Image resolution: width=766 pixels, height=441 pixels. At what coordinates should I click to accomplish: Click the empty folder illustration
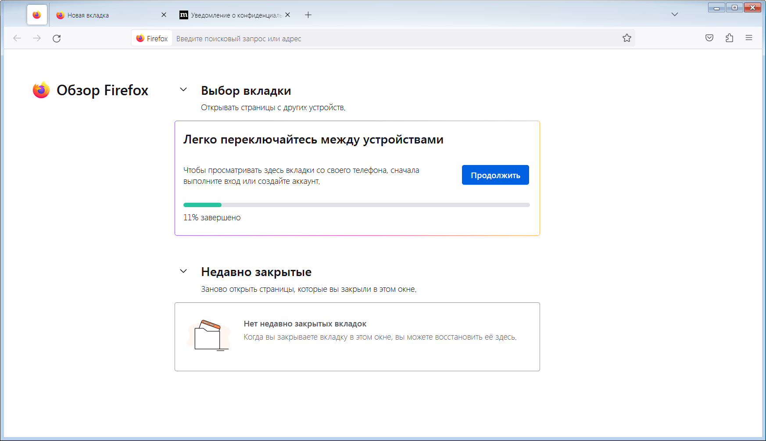209,336
